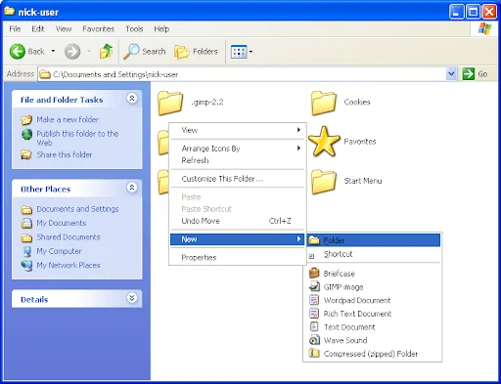Expand the Details panel

tap(132, 298)
